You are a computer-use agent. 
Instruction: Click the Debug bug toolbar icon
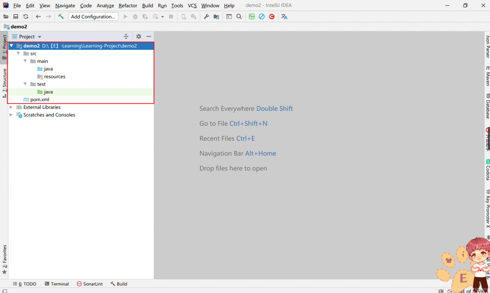point(135,16)
